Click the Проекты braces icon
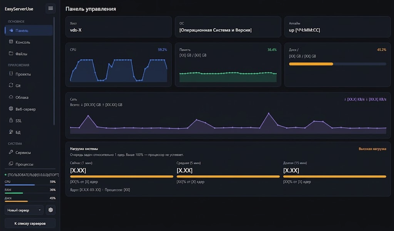The image size is (394, 231). point(11,74)
